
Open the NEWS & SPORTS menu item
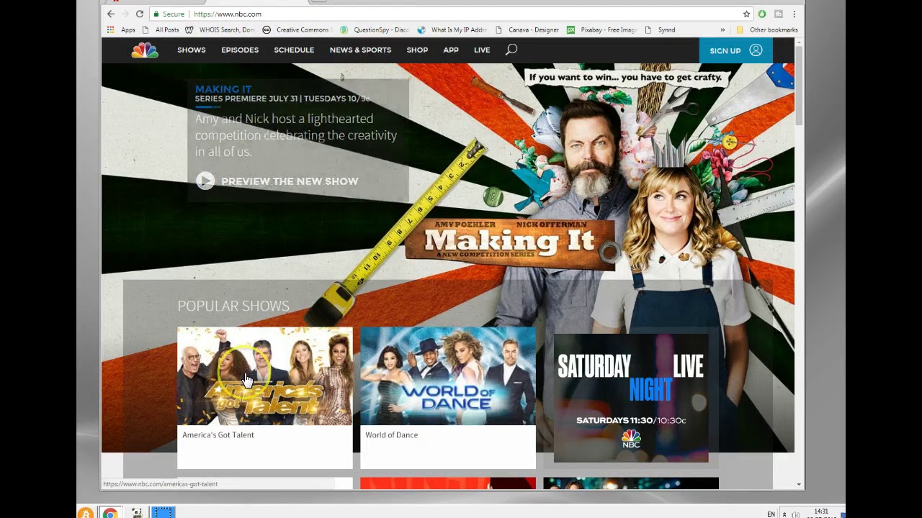pos(360,50)
